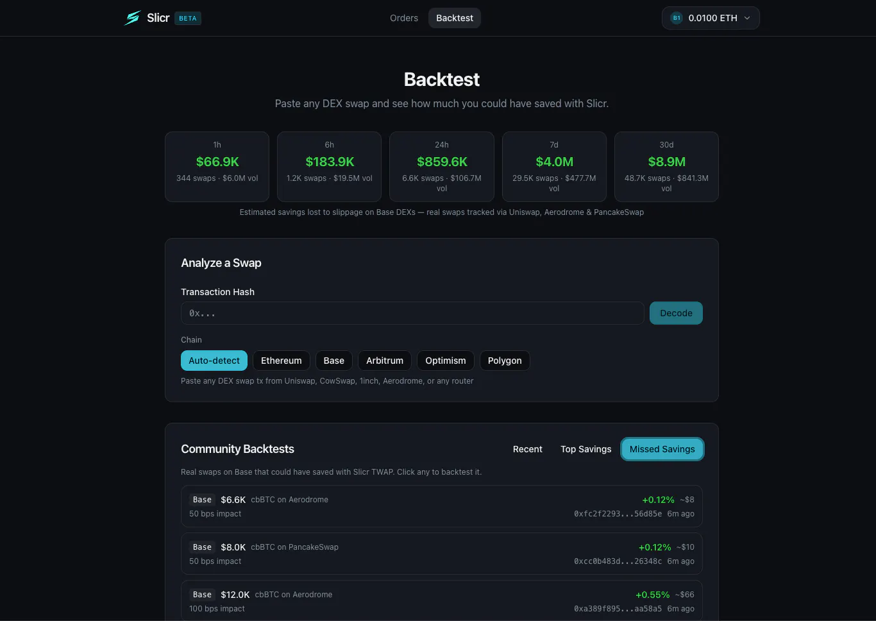Click the $4.0M savings figure
The height and width of the screenshot is (621, 876).
click(x=554, y=162)
